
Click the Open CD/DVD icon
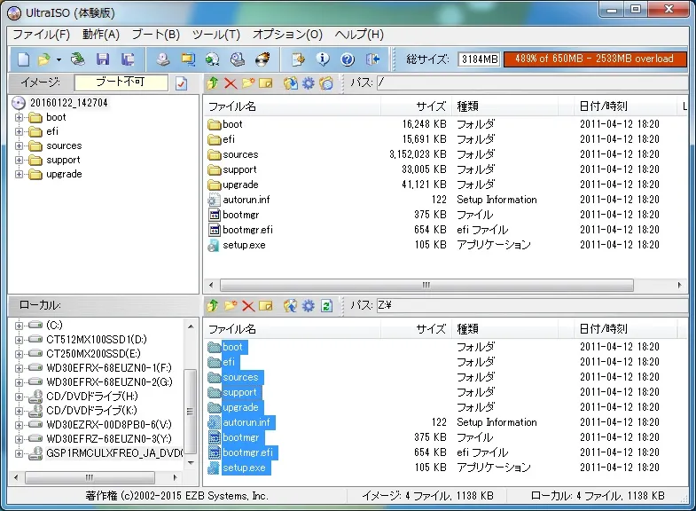[x=78, y=59]
